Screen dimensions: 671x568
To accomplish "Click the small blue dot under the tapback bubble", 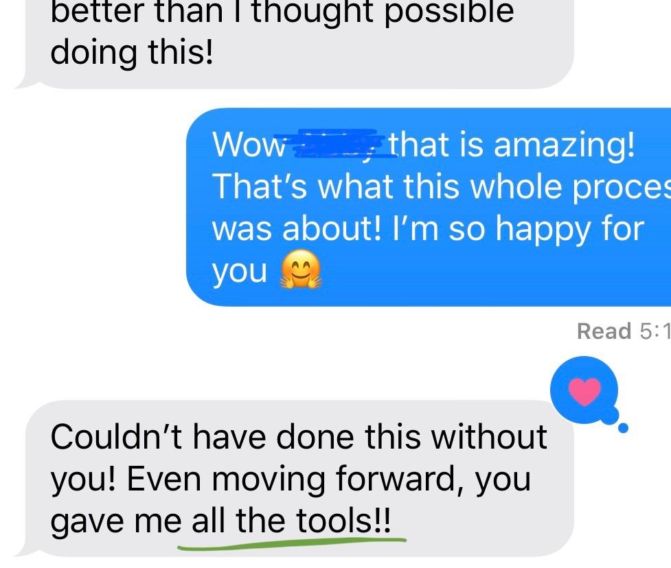I will click(623, 427).
